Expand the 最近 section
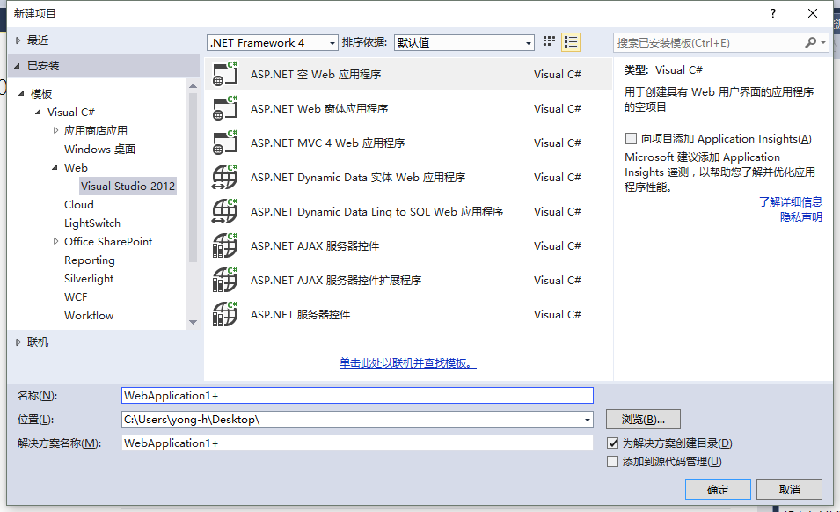 (x=18, y=40)
